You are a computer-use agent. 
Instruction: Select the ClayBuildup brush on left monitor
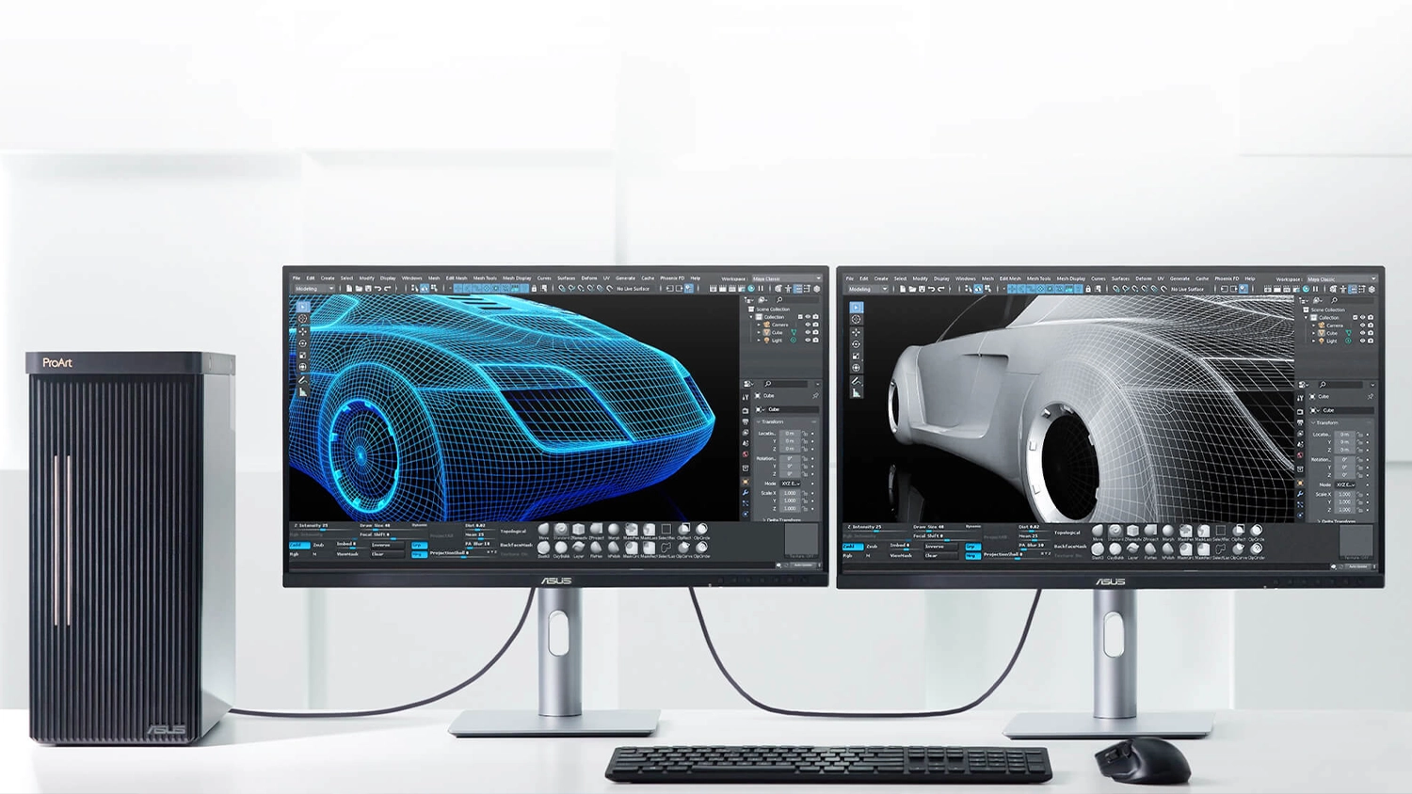coord(562,548)
